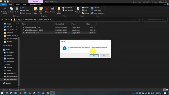The width and height of the screenshot is (169, 95).
Task: Sort by Date modified column header
Action: point(63,24)
